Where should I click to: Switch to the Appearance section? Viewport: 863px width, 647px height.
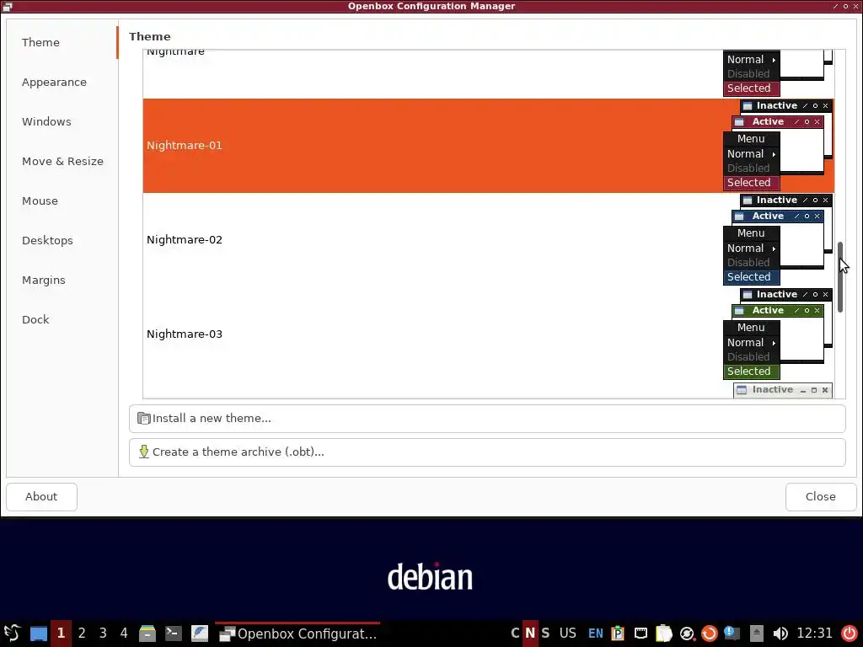(54, 82)
